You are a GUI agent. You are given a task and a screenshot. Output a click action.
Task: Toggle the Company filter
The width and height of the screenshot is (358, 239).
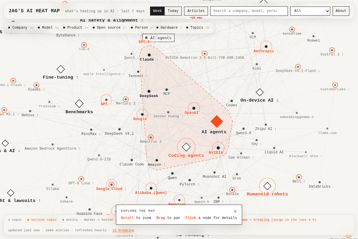21,28
